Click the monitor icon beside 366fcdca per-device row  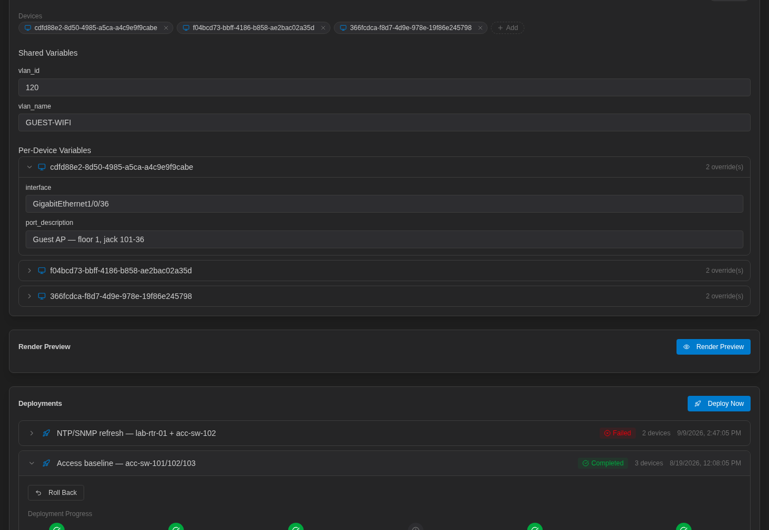(x=42, y=296)
